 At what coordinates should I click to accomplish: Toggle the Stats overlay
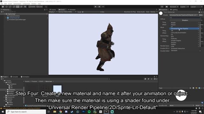(x=148, y=12)
